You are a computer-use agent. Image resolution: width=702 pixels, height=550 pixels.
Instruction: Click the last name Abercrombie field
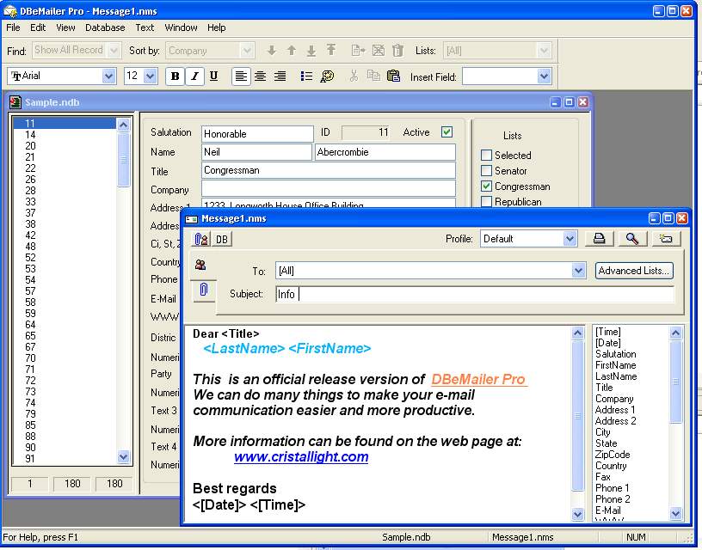tap(385, 152)
